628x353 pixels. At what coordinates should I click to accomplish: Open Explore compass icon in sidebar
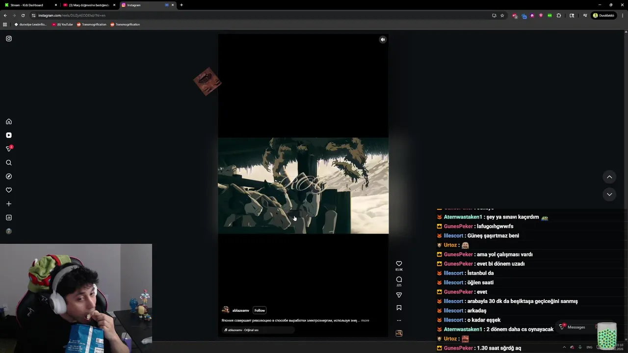pyautogui.click(x=9, y=176)
